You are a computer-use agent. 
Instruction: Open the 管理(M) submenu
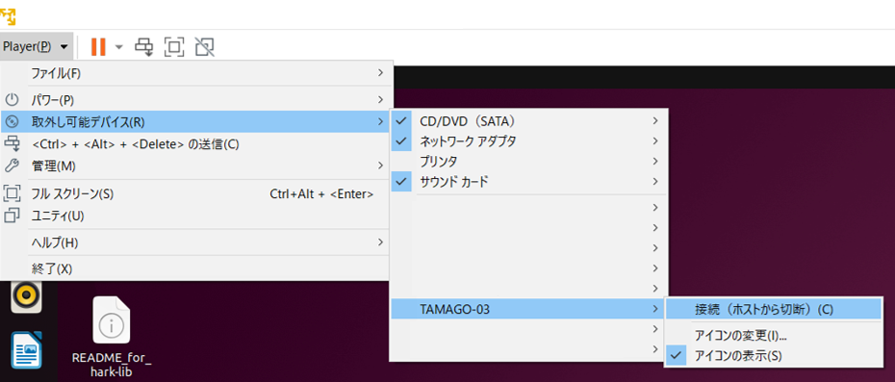point(196,166)
